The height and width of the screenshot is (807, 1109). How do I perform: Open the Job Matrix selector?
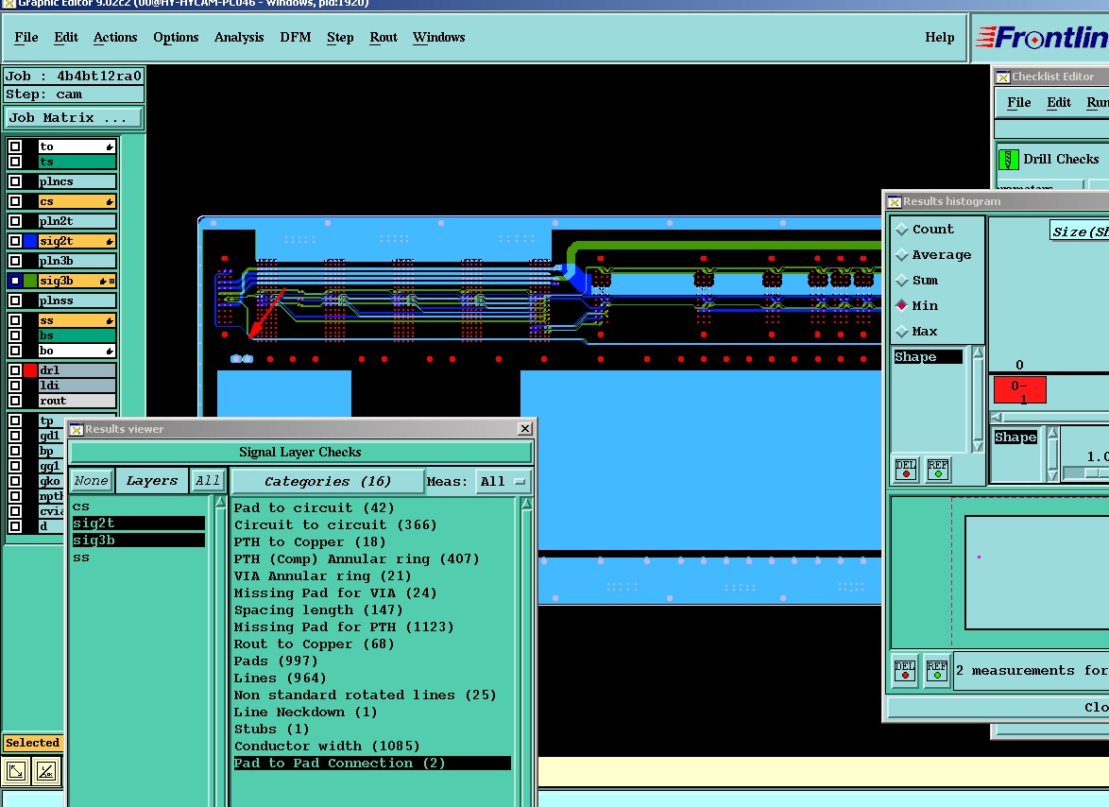click(x=74, y=118)
